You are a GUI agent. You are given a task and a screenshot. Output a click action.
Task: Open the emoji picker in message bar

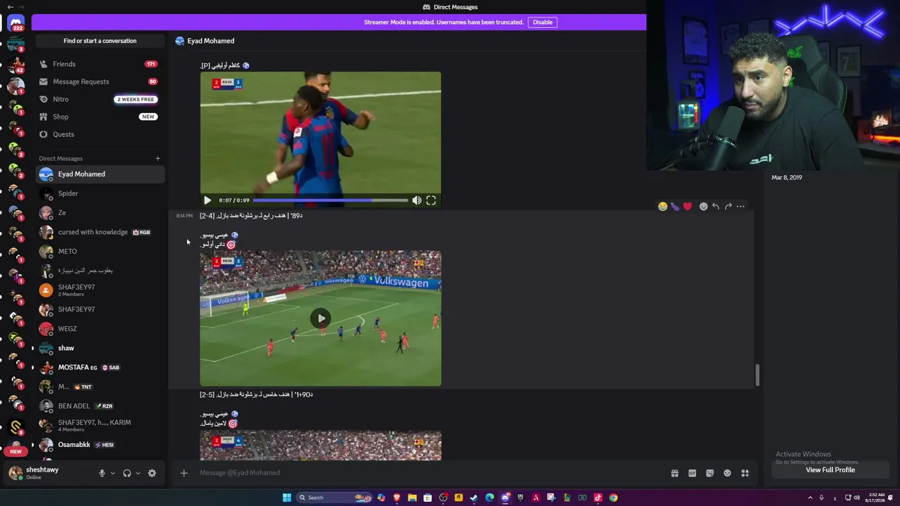coord(728,473)
